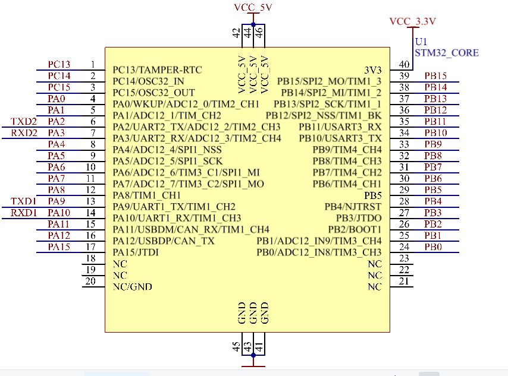508x376 pixels.
Task: Click pin name PB13/SPI2_SCK/TIM1_1
Action: 328,104
